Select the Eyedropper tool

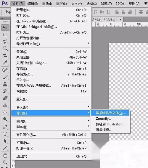[5, 62]
